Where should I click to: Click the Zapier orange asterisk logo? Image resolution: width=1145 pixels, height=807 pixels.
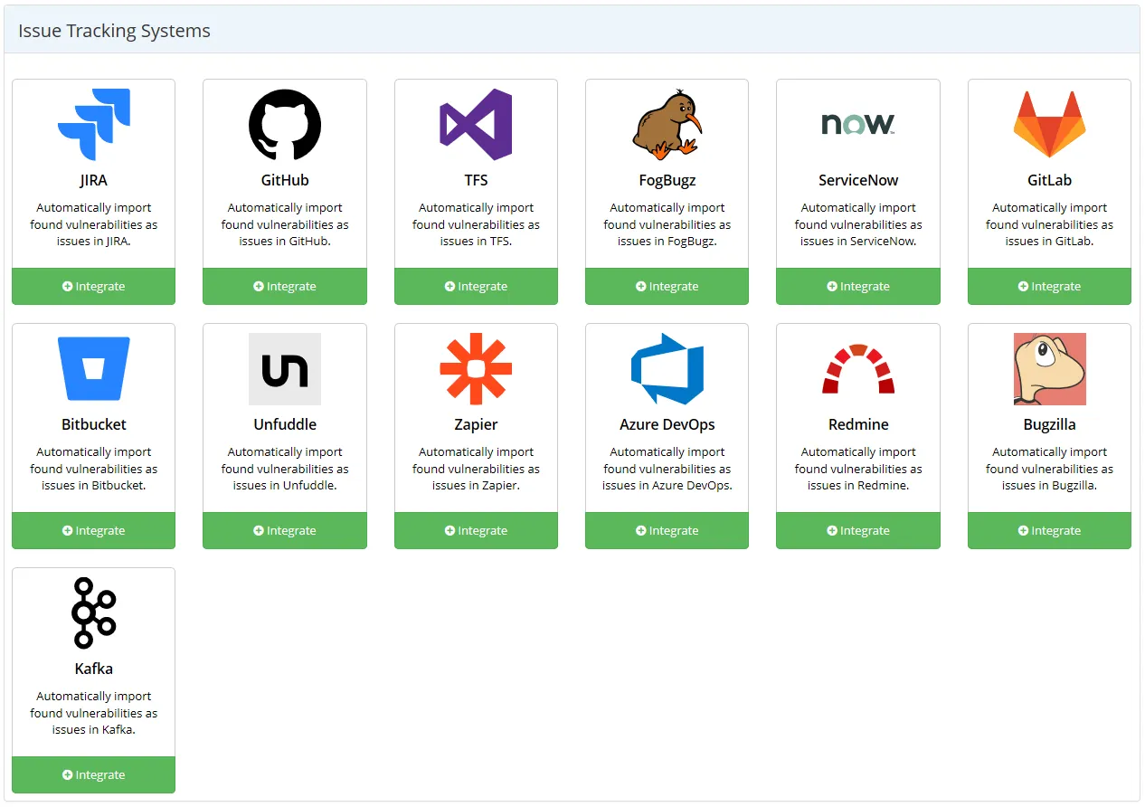tap(476, 369)
